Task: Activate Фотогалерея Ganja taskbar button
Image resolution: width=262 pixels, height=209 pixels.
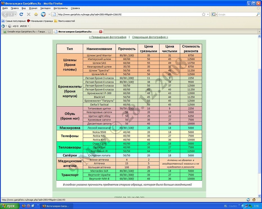Action: coord(57,206)
